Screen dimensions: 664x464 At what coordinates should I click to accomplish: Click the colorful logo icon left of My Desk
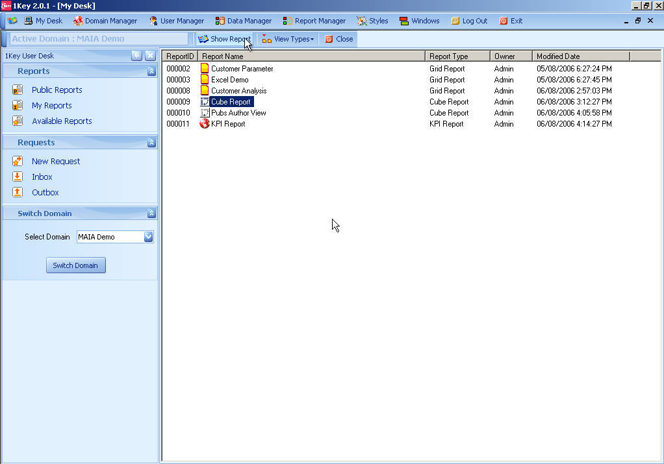12,21
